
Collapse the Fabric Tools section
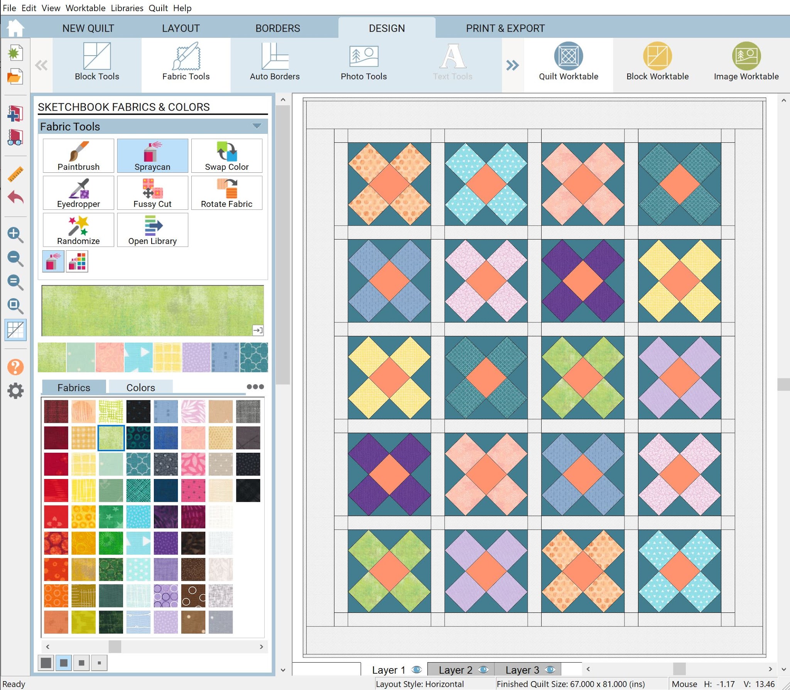pos(257,126)
